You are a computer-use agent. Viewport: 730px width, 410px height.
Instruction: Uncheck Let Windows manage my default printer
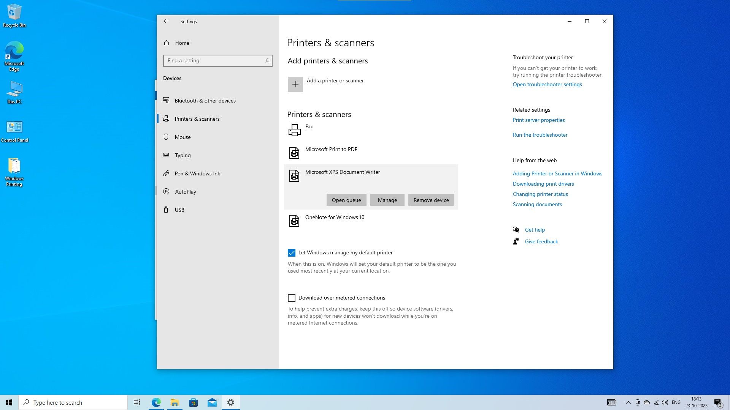point(292,253)
